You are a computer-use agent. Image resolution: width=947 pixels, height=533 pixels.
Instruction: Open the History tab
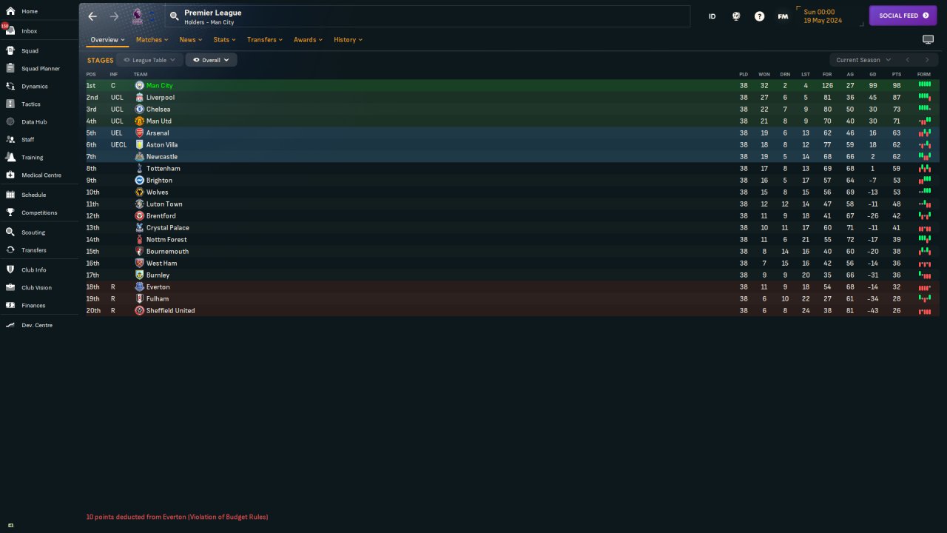click(x=348, y=40)
